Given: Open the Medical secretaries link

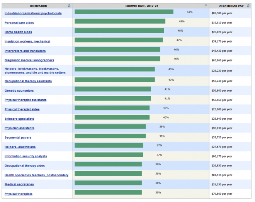Looking at the screenshot, I should point(19,184).
